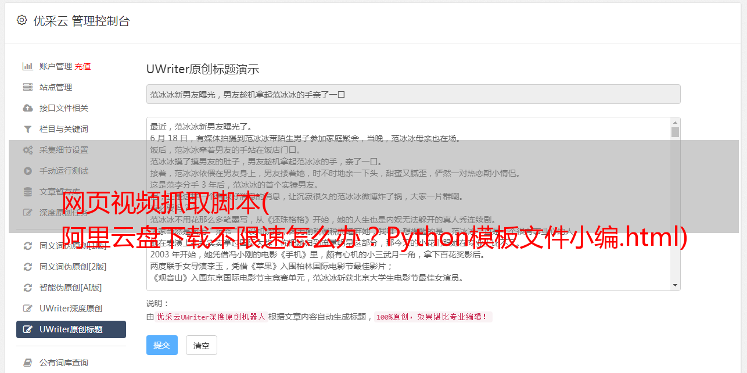The image size is (747, 373).
Task: Click the edit icon for UWriter深度原创
Action: coord(27,309)
